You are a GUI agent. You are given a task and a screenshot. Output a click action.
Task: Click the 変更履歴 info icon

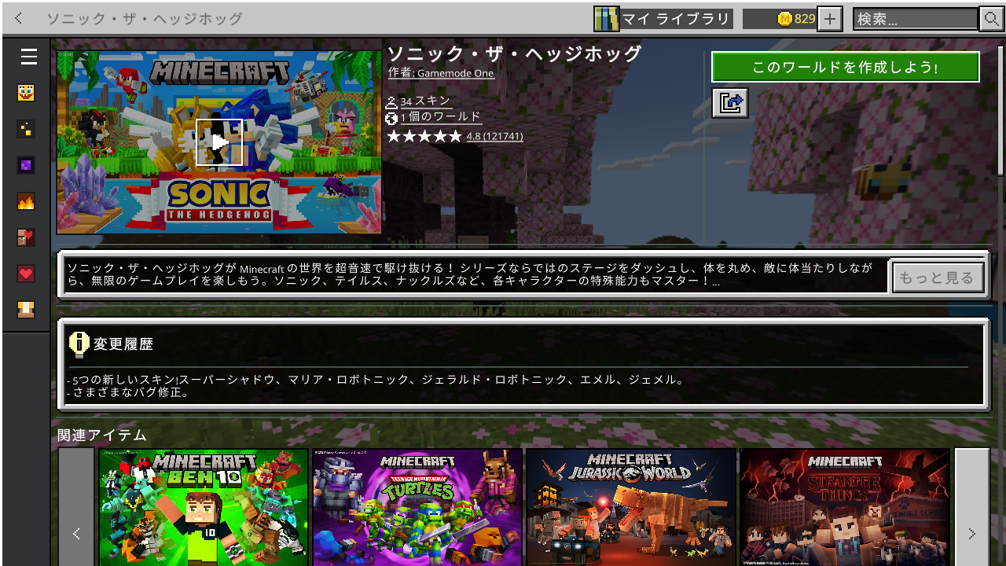pos(79,344)
